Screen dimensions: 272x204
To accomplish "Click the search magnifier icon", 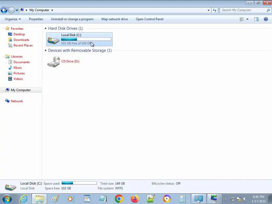I will (x=268, y=10).
